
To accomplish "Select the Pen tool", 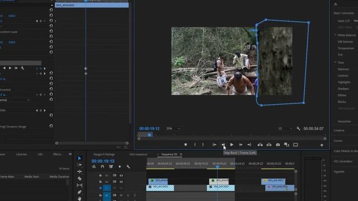I will [x=79, y=192].
